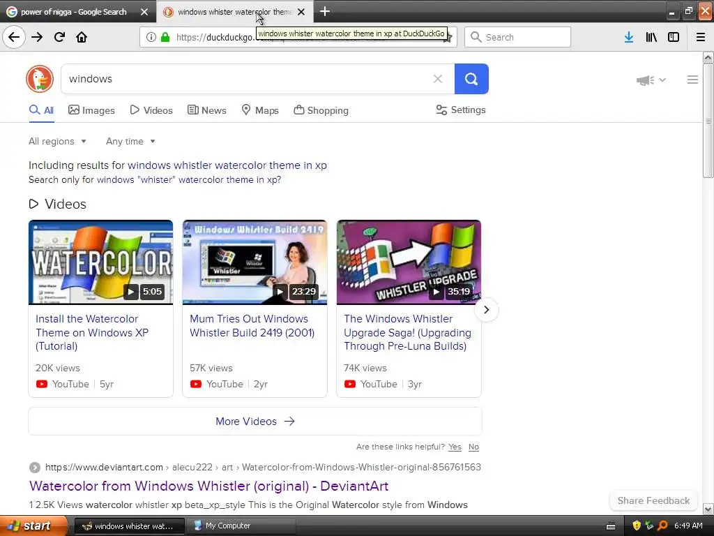Viewport: 714px width, 536px height.
Task: Close the Google Search tab
Action: [x=144, y=12]
